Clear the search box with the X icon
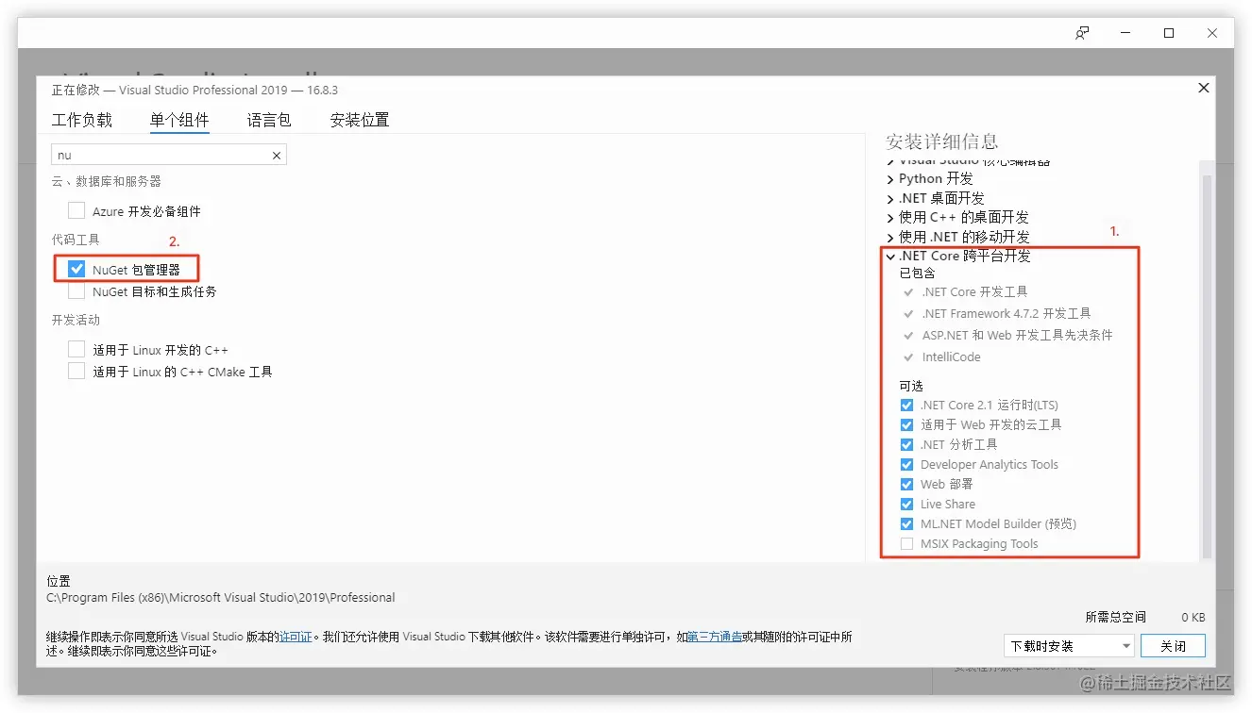 point(277,156)
